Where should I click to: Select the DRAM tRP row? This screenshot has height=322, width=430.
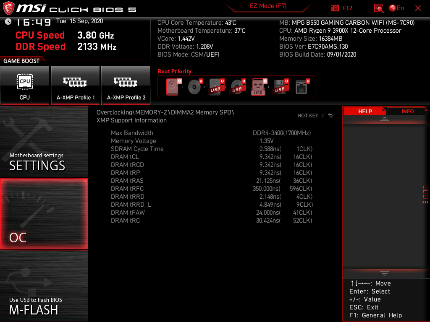(211, 173)
